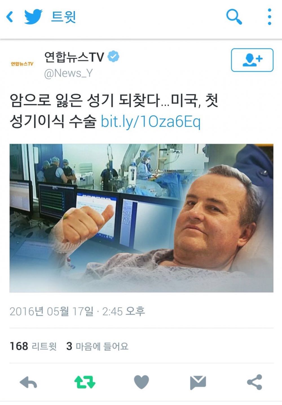Share the tweet with the share icon
The image size is (282, 405).
pos(255,382)
